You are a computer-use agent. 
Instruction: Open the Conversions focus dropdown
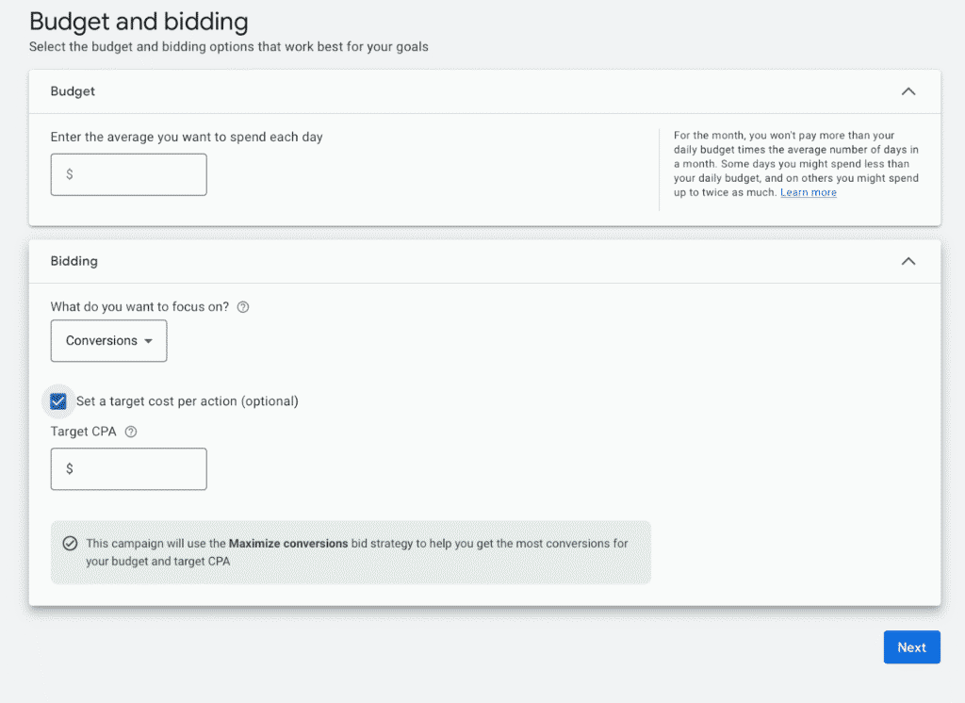[108, 340]
